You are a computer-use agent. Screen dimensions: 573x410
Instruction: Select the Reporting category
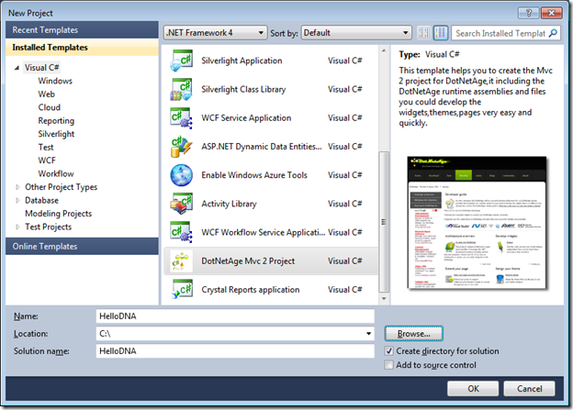point(56,121)
